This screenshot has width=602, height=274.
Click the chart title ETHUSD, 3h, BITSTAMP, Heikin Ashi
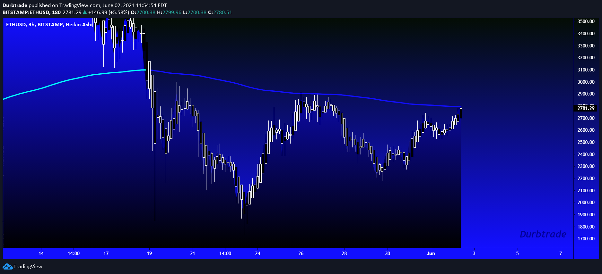coord(49,24)
